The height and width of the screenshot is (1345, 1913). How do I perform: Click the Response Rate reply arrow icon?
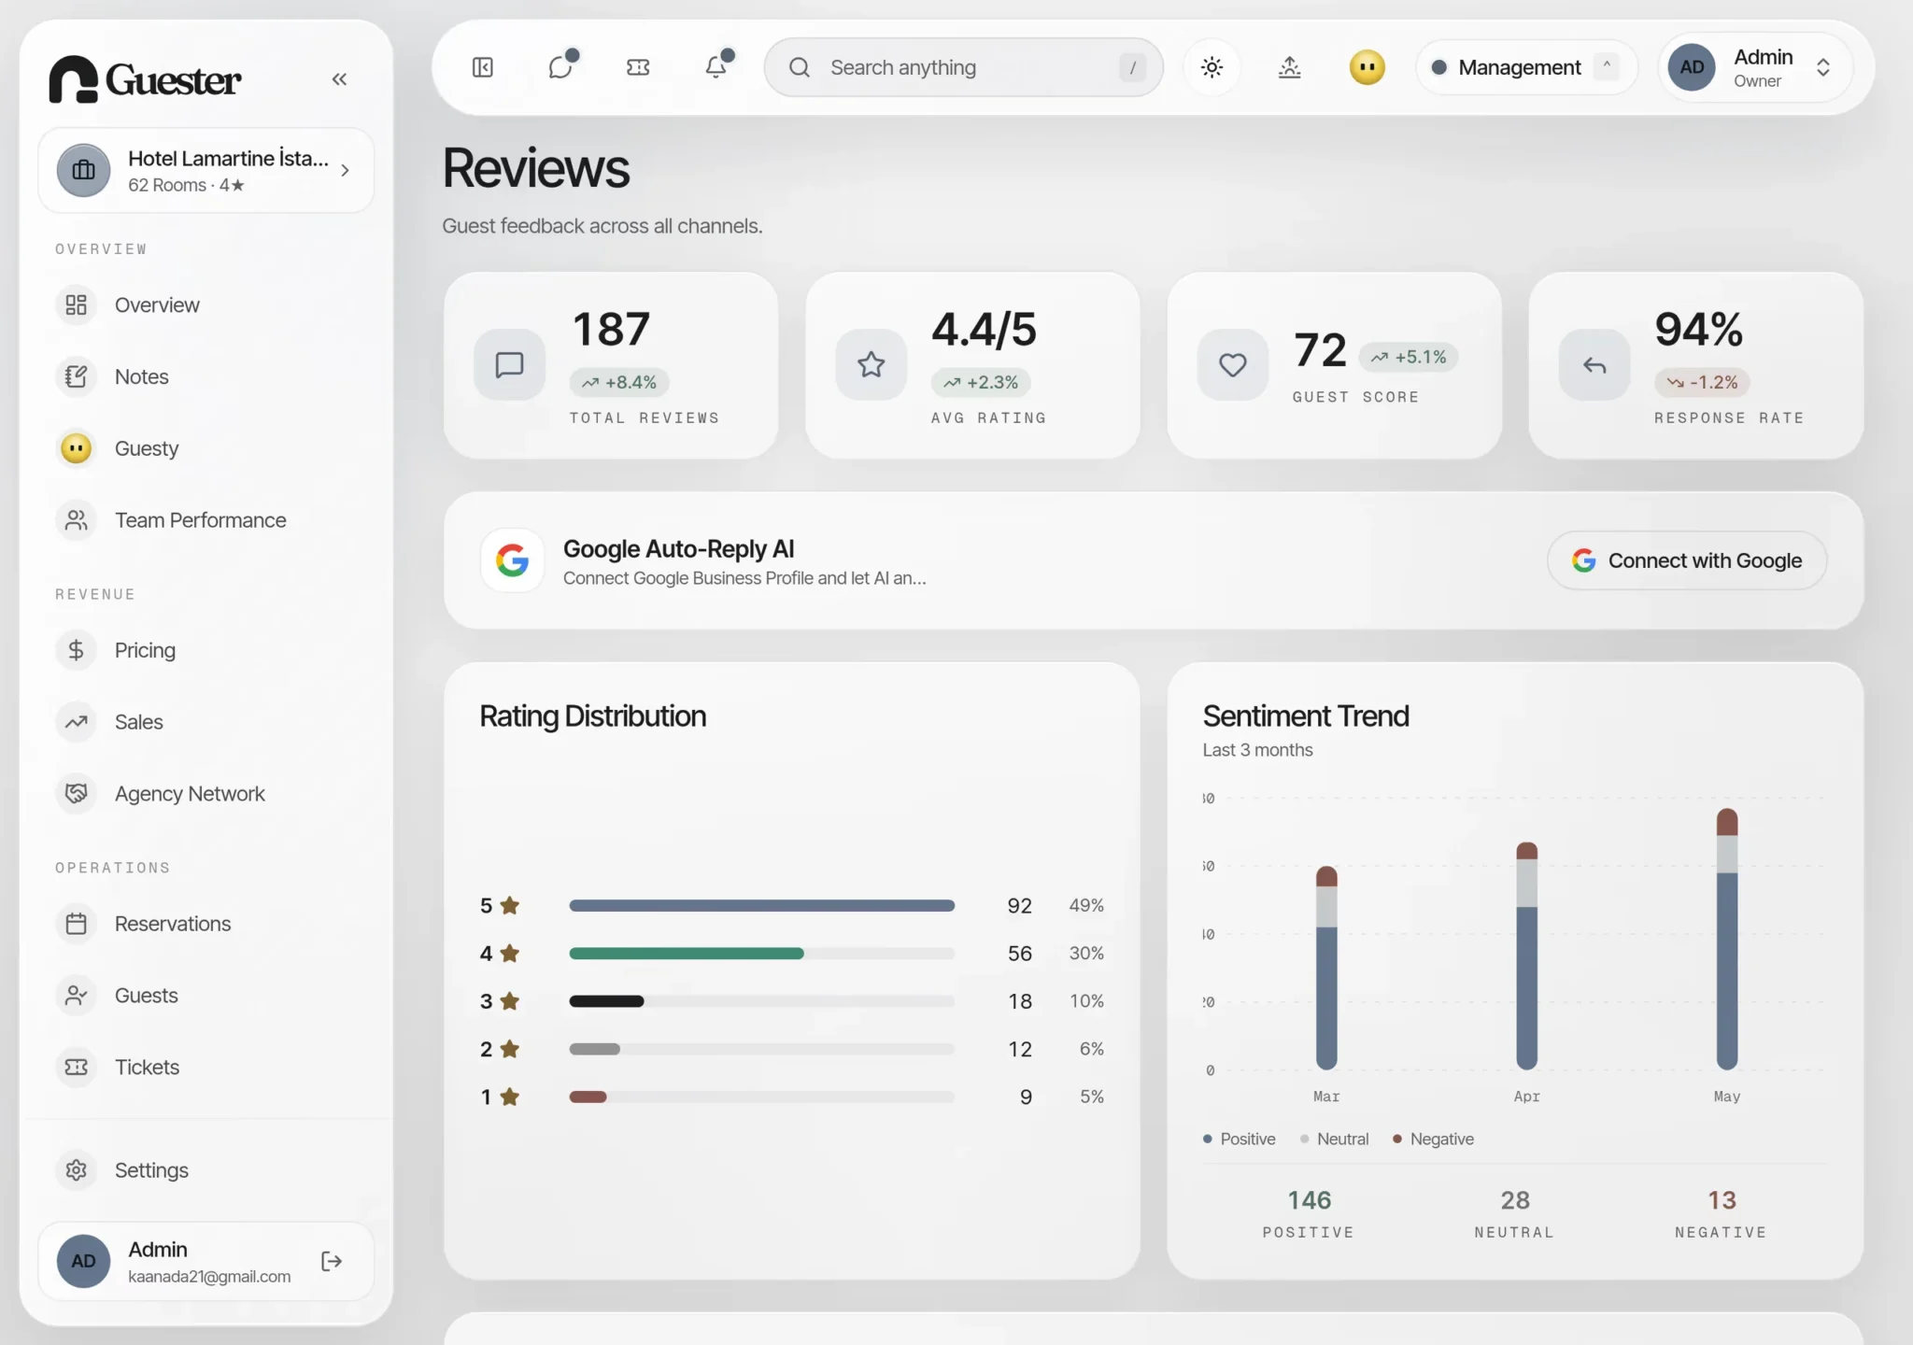point(1594,365)
